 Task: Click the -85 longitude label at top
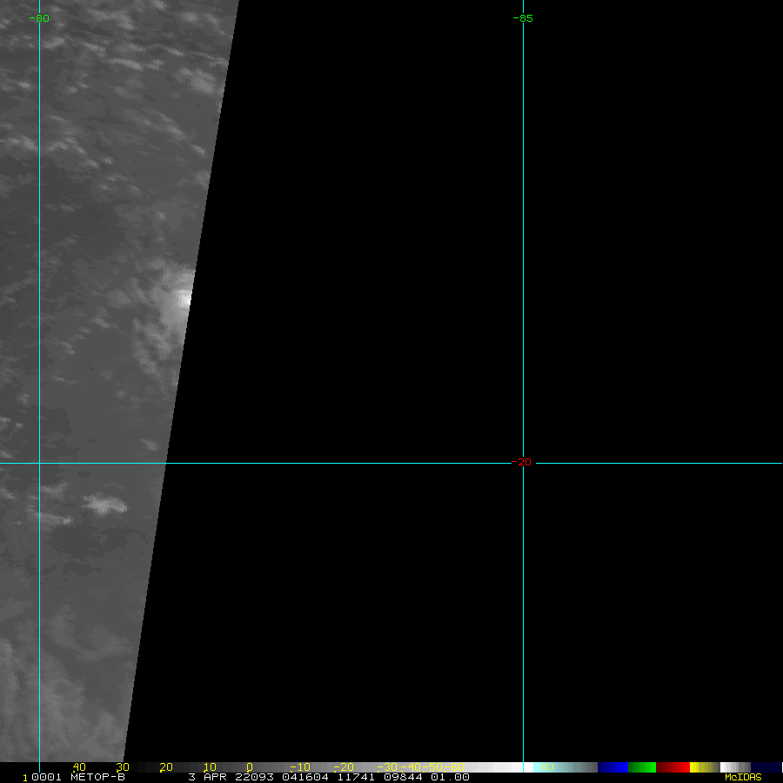click(x=522, y=18)
